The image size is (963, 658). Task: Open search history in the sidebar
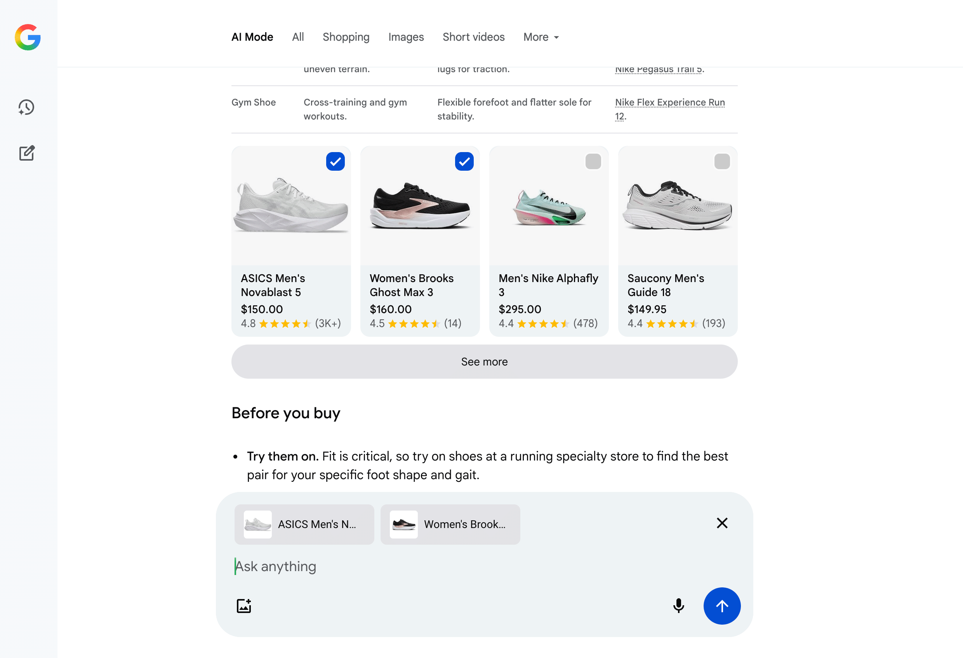click(26, 107)
